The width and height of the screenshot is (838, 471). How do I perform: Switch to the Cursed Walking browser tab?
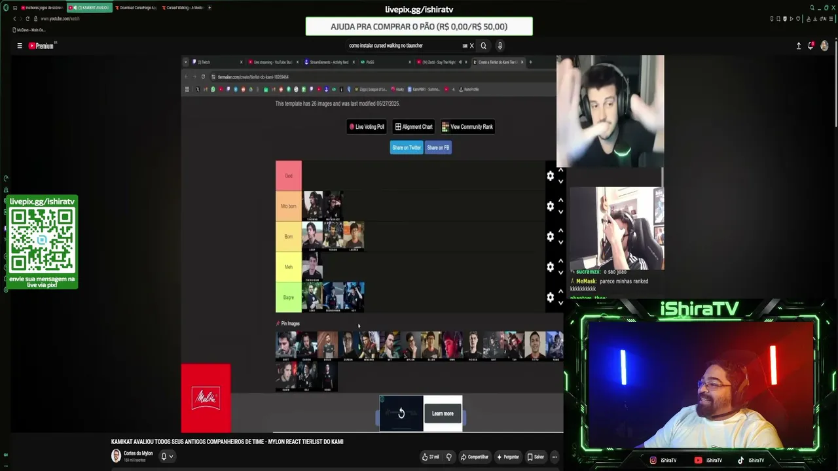pyautogui.click(x=183, y=8)
